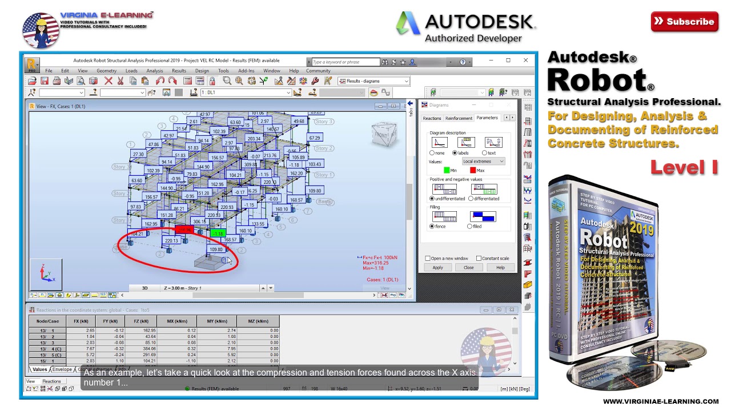Click the binoculars search icon
The image size is (731, 411).
(384, 62)
